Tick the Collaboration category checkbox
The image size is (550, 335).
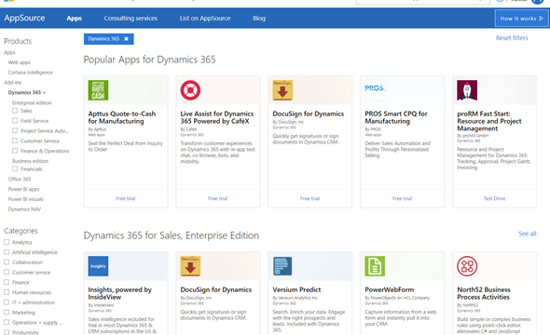click(7, 261)
